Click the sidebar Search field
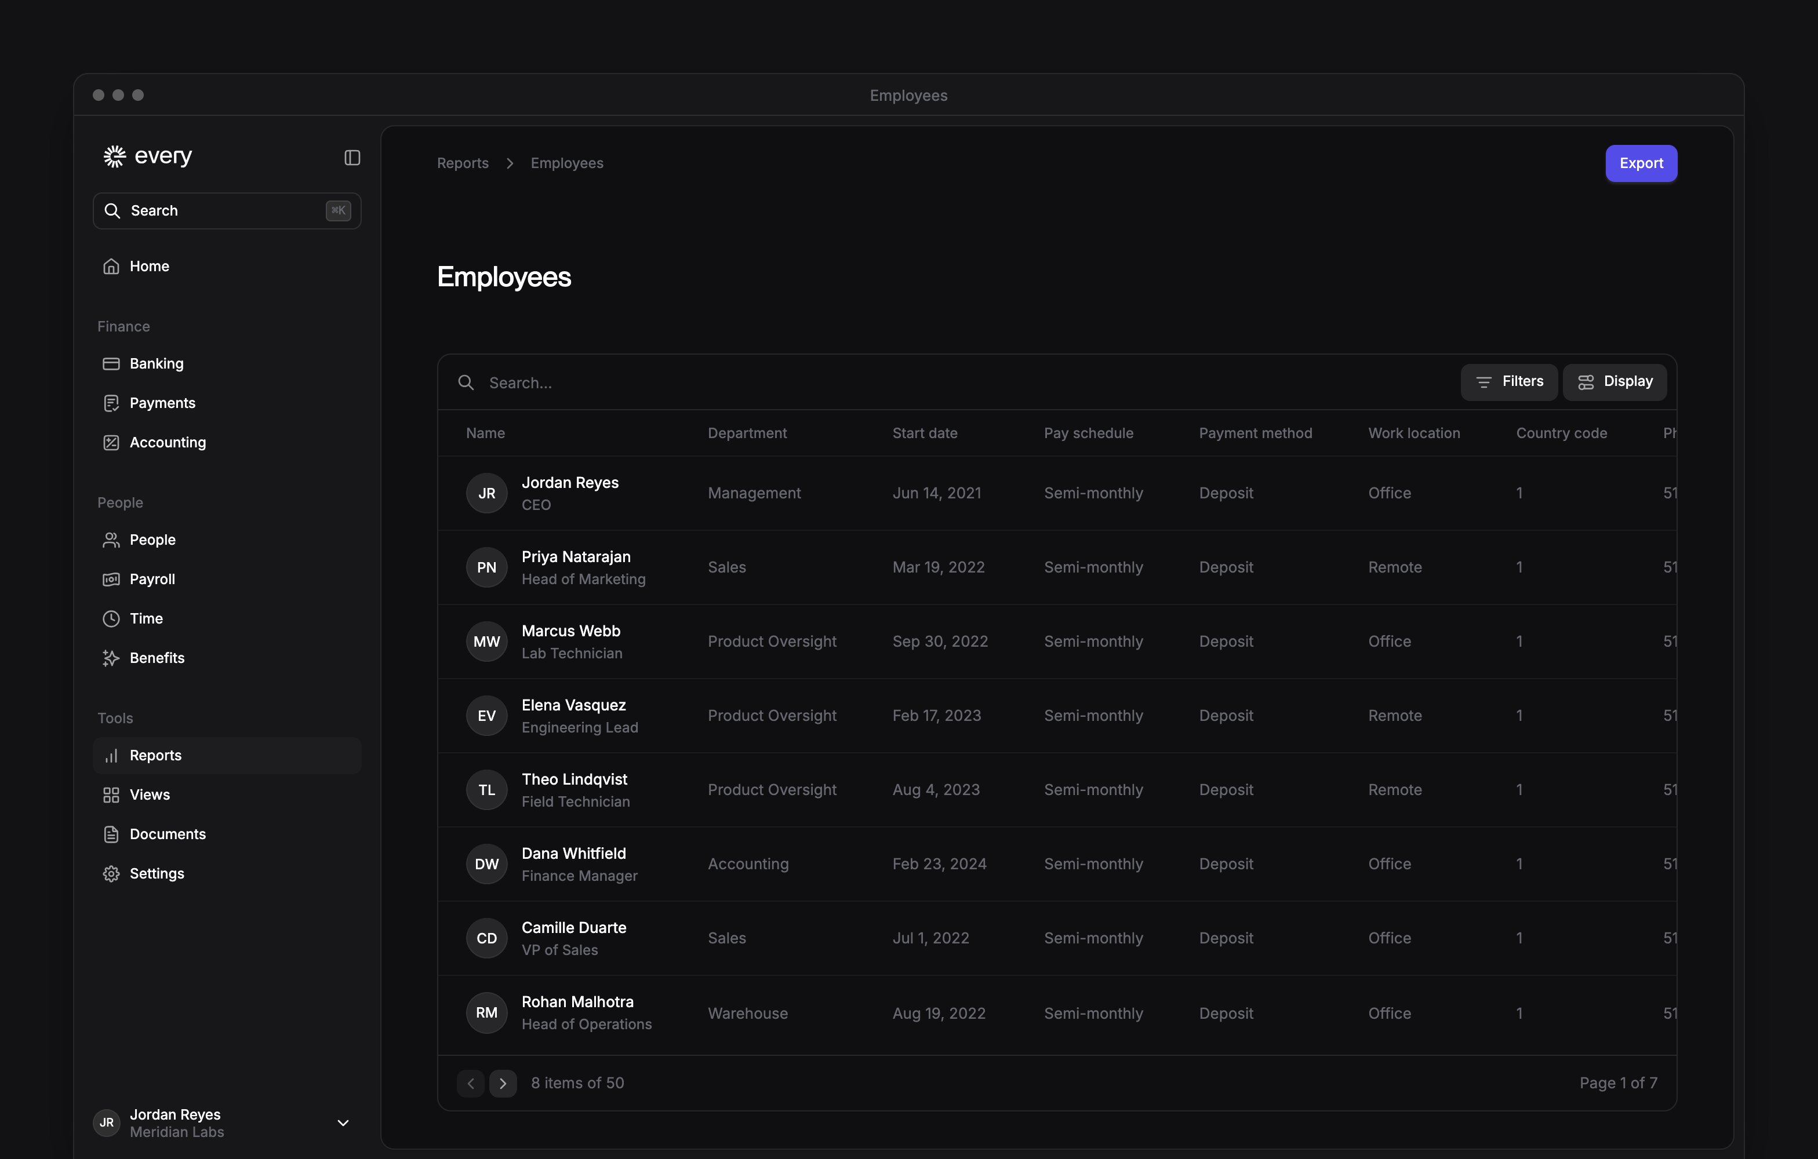The height and width of the screenshot is (1159, 1818). (227, 210)
